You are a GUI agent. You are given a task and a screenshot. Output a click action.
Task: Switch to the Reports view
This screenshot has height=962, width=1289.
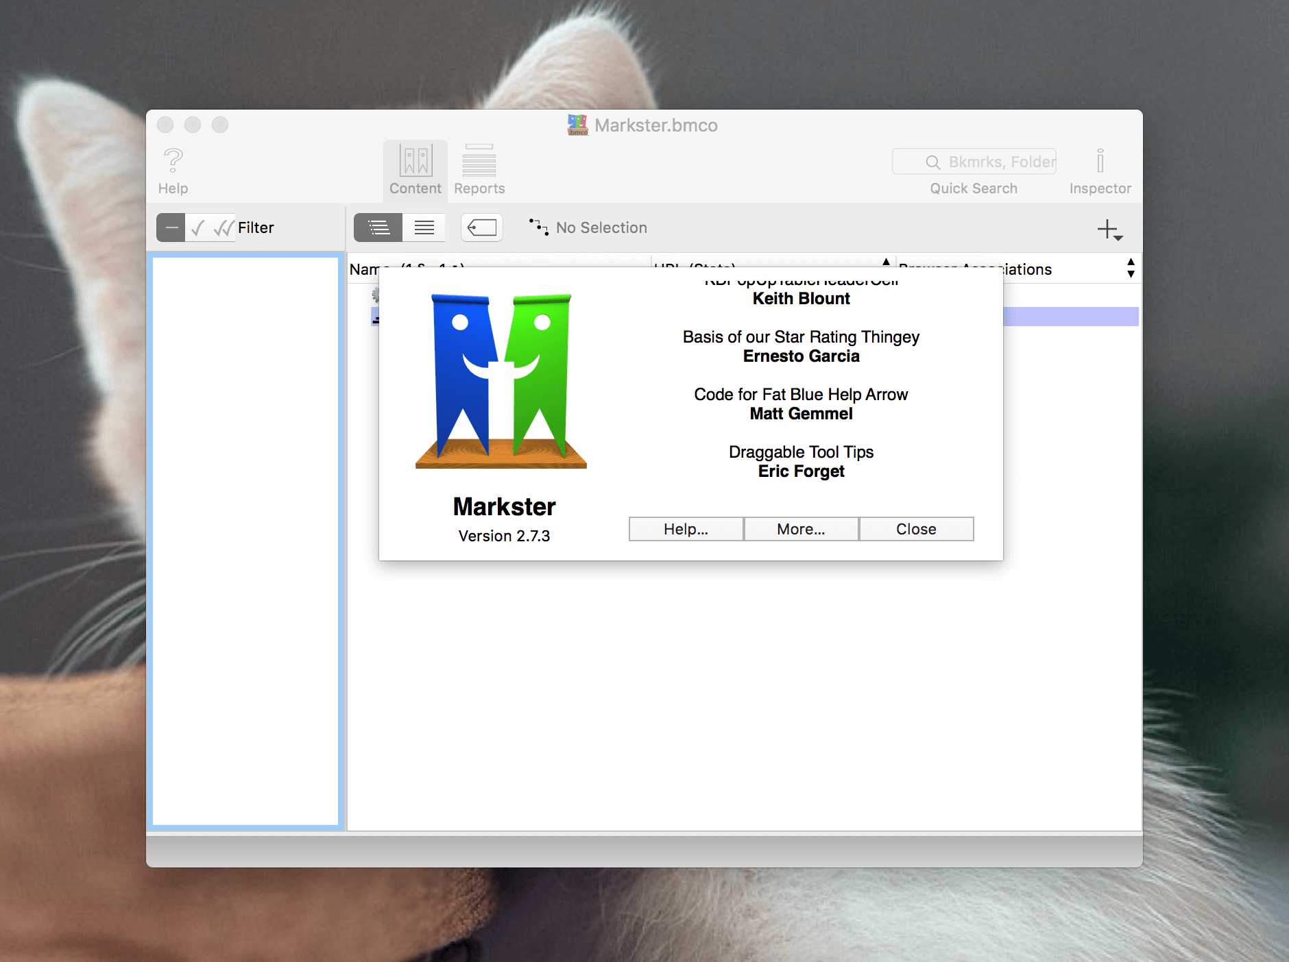click(x=479, y=171)
